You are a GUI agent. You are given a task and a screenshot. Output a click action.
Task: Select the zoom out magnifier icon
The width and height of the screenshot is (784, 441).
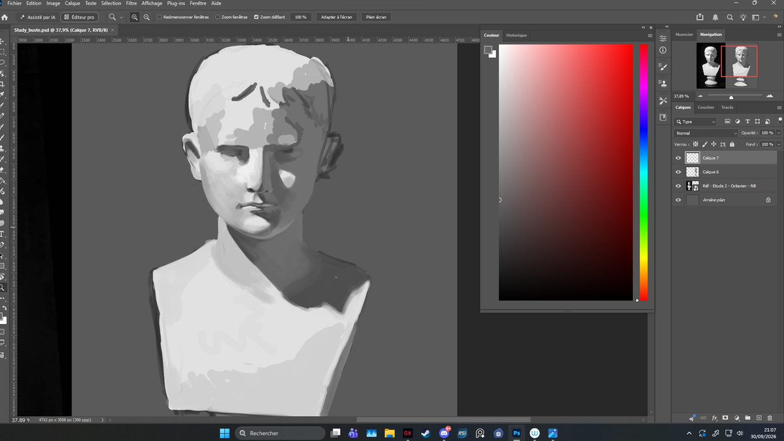(x=146, y=17)
